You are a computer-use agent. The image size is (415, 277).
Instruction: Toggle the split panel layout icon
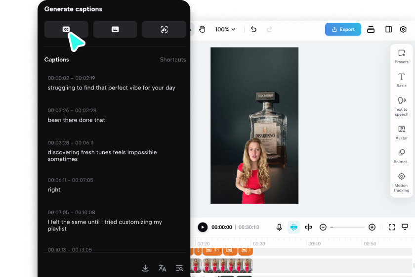[388, 29]
